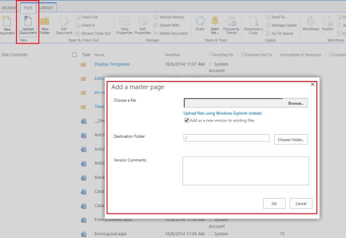The height and width of the screenshot is (238, 346).
Task: Open the Alert Me dropdown
Action: click(x=215, y=26)
